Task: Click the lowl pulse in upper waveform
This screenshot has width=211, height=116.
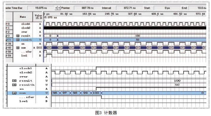Action: [49, 55]
